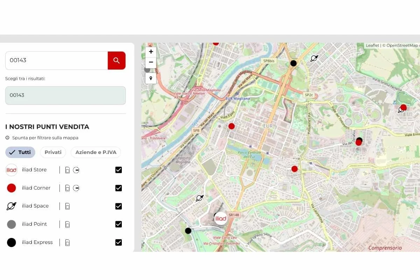This screenshot has width=420, height=280.
Task: Click the round service icon in iliad Corner row
Action: pyautogui.click(x=76, y=188)
